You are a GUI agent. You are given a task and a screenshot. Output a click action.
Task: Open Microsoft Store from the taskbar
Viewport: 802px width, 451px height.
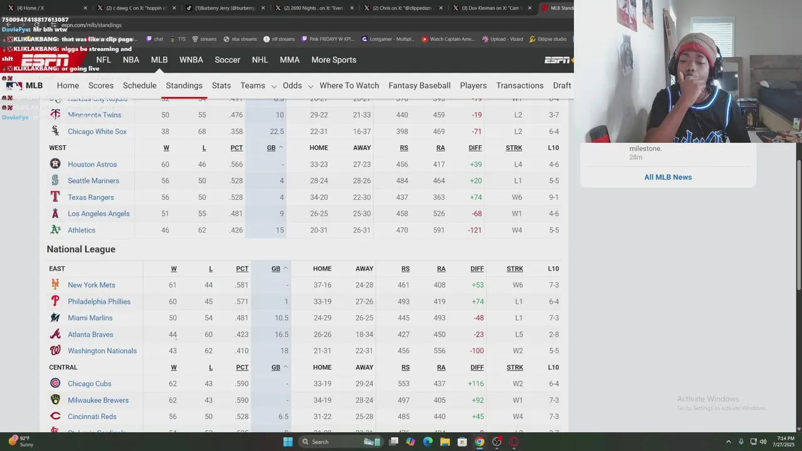(x=462, y=442)
